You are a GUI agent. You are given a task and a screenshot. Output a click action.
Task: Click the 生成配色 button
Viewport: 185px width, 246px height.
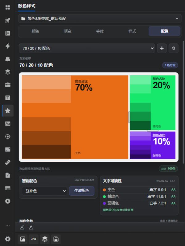[x=82, y=191]
